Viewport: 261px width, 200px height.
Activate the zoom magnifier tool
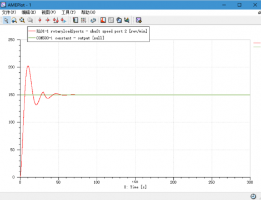[x=14, y=20]
